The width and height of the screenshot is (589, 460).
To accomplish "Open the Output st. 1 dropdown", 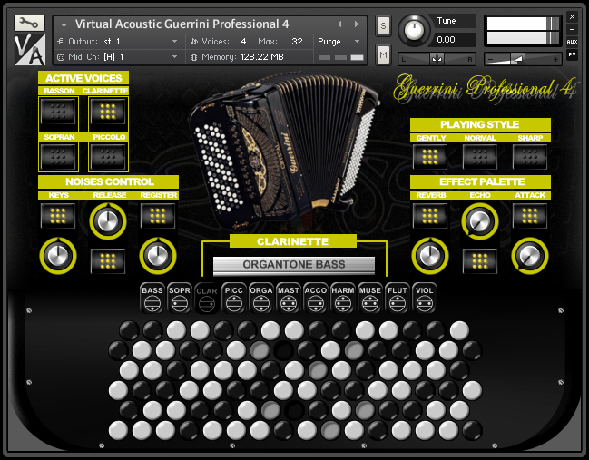I will (118, 42).
